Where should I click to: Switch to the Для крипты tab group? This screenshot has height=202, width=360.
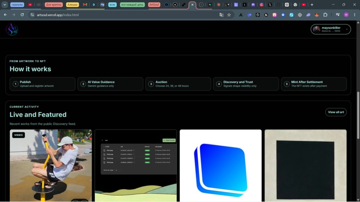pyautogui.click(x=54, y=4)
